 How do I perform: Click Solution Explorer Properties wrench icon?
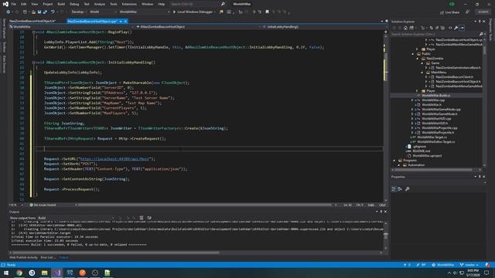coord(456,28)
